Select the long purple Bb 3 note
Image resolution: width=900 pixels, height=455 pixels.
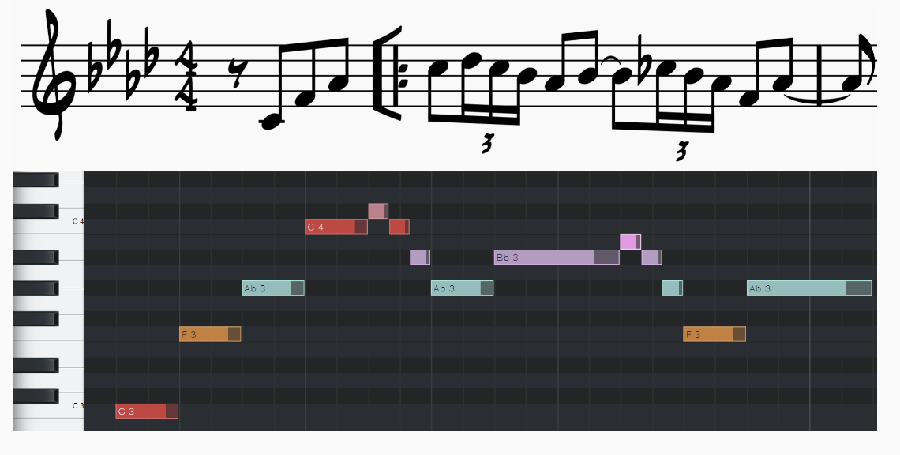click(557, 258)
